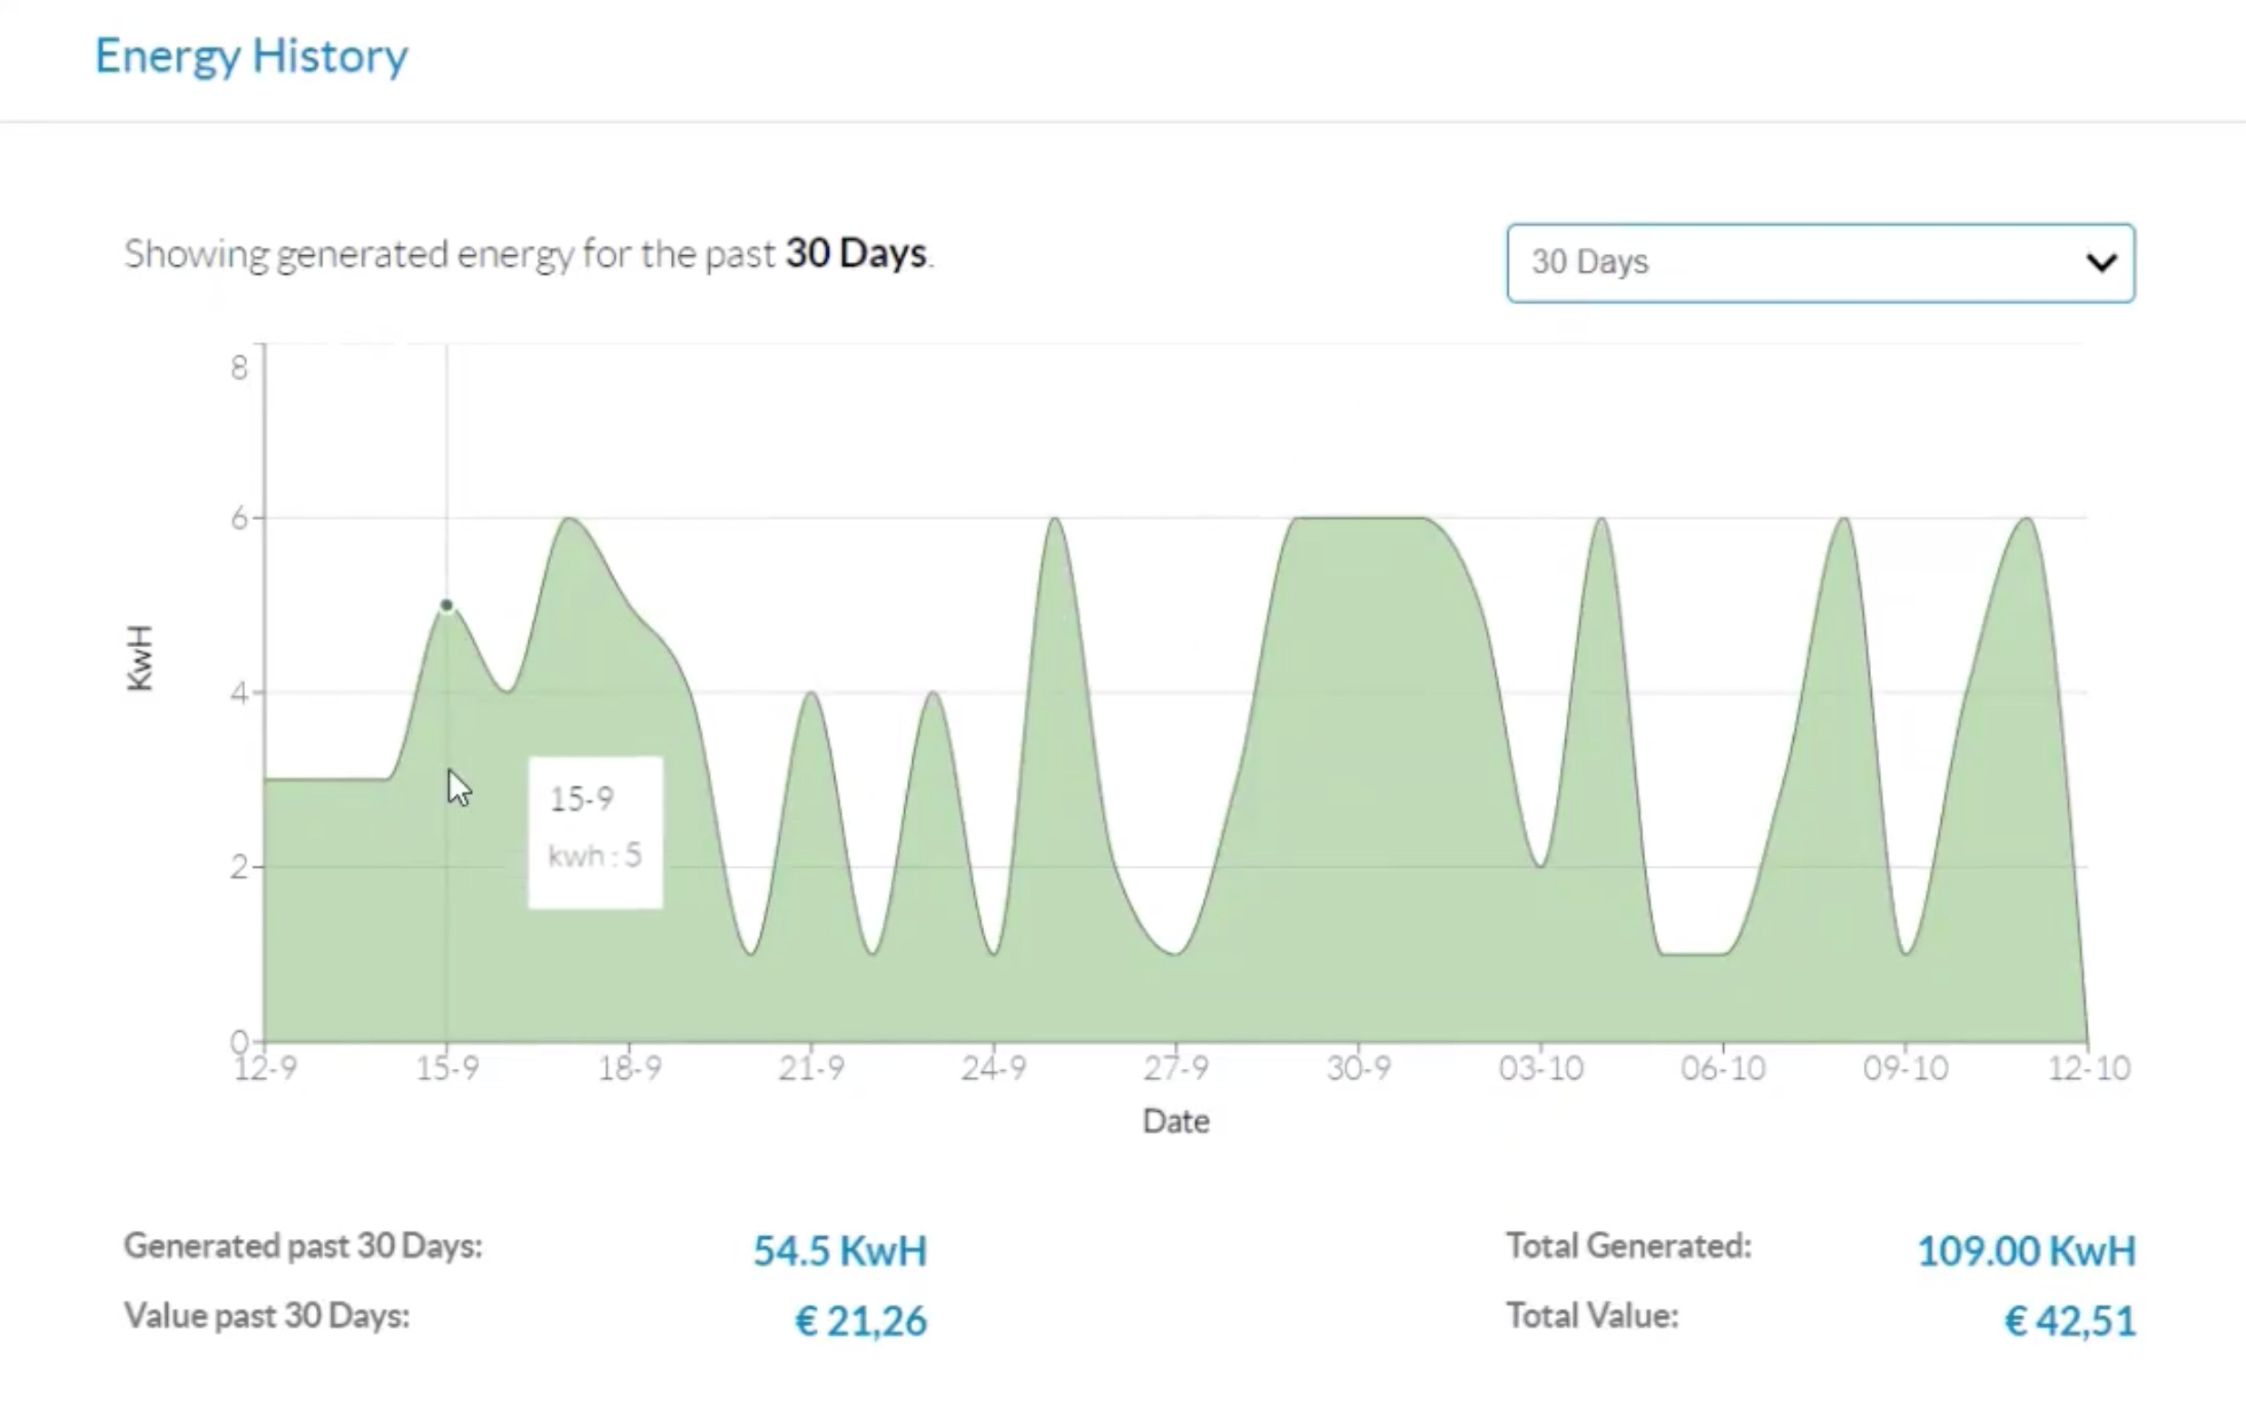Image resolution: width=2246 pixels, height=1405 pixels.
Task: Click the 54.5 KwH generated value
Action: tap(839, 1251)
